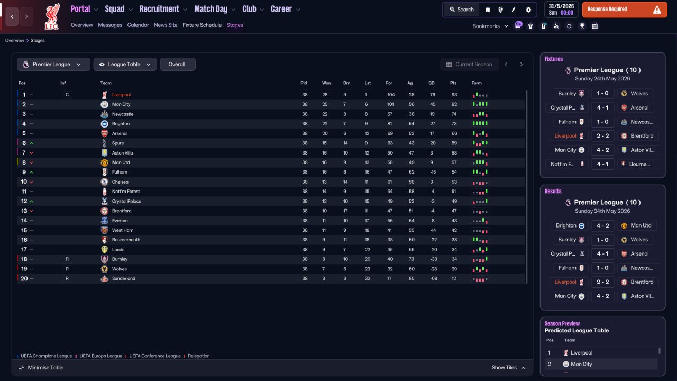
Task: Click the Man City badge in table
Action: 104,104
